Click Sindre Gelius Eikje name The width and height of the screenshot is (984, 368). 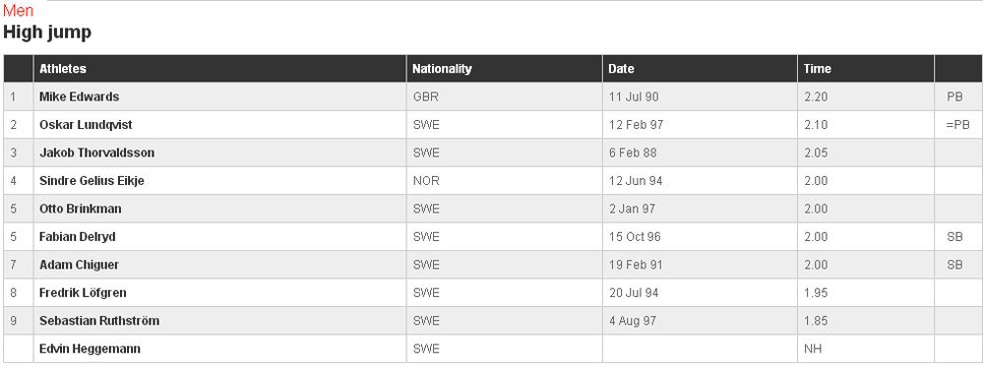click(x=92, y=181)
